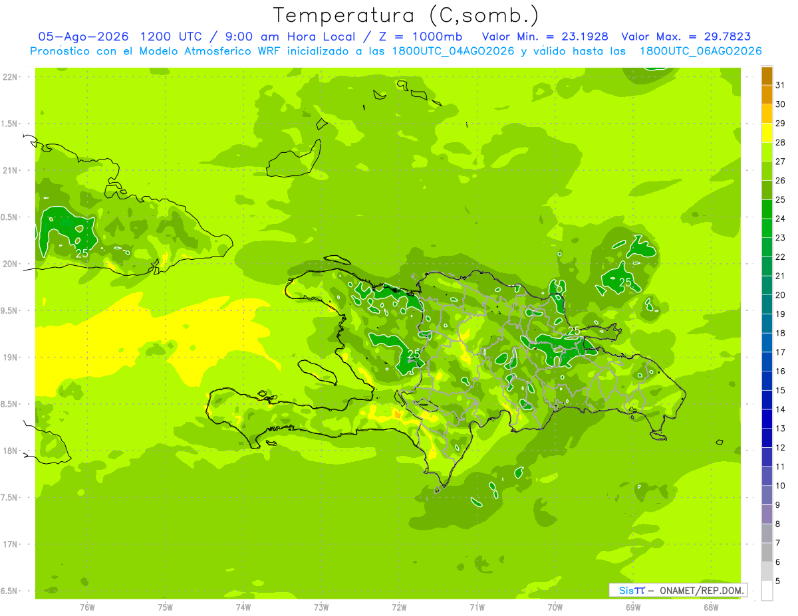
Task: Click the '73W' longitude label
Action: 321,607
